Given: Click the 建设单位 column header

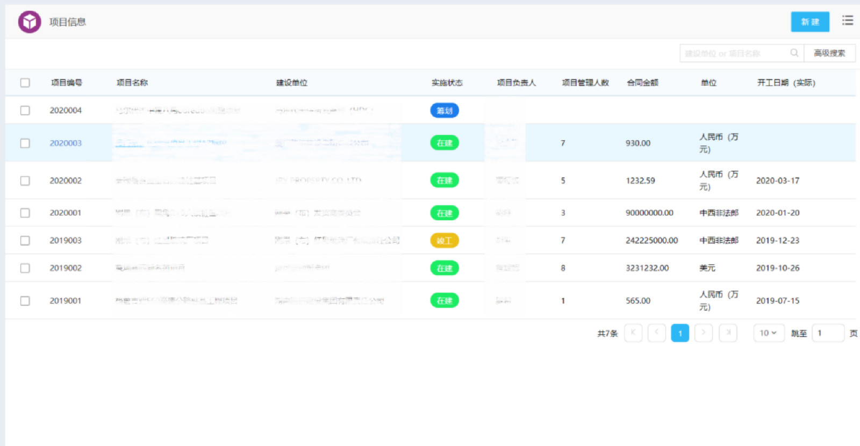Looking at the screenshot, I should pos(292,83).
